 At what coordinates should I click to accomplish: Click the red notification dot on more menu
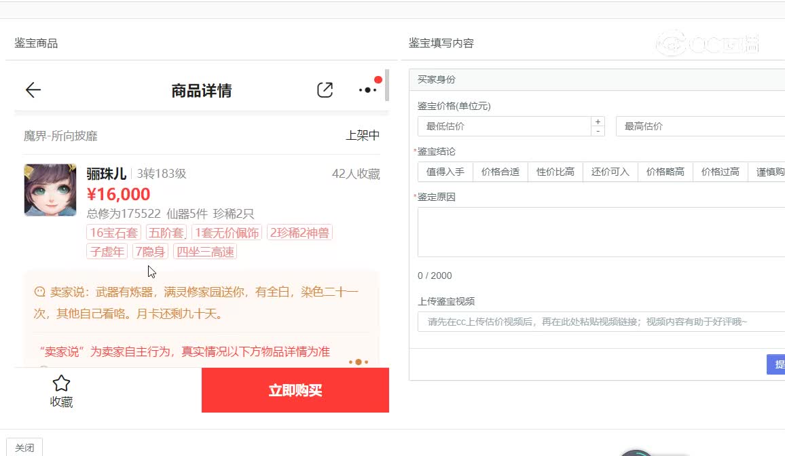(x=380, y=79)
